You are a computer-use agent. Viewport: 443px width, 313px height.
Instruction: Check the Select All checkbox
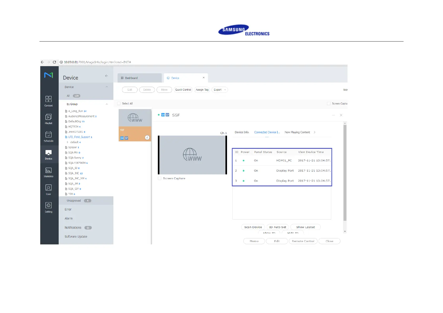(119, 104)
